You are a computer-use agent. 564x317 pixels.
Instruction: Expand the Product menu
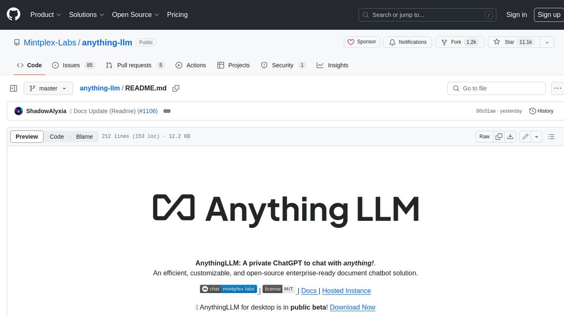pos(46,15)
